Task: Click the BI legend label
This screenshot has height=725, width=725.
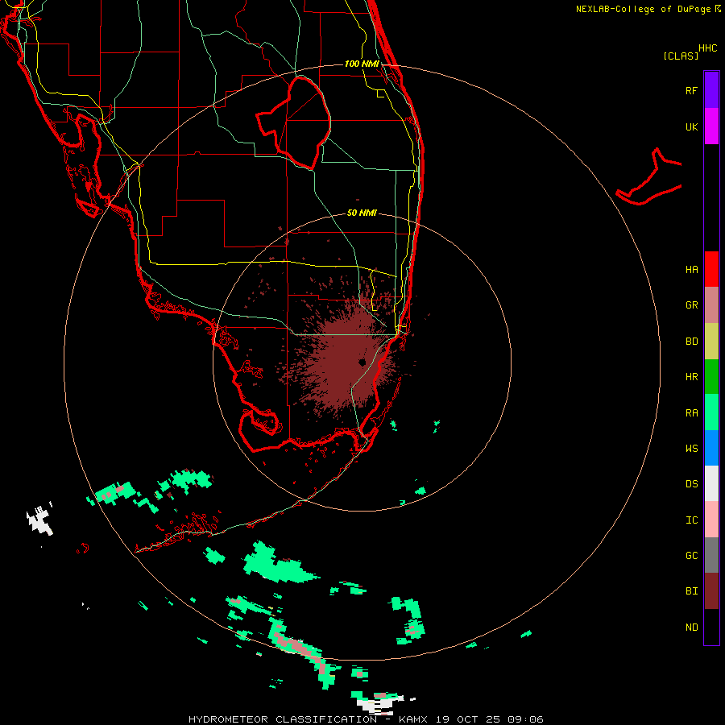Action: pos(691,591)
